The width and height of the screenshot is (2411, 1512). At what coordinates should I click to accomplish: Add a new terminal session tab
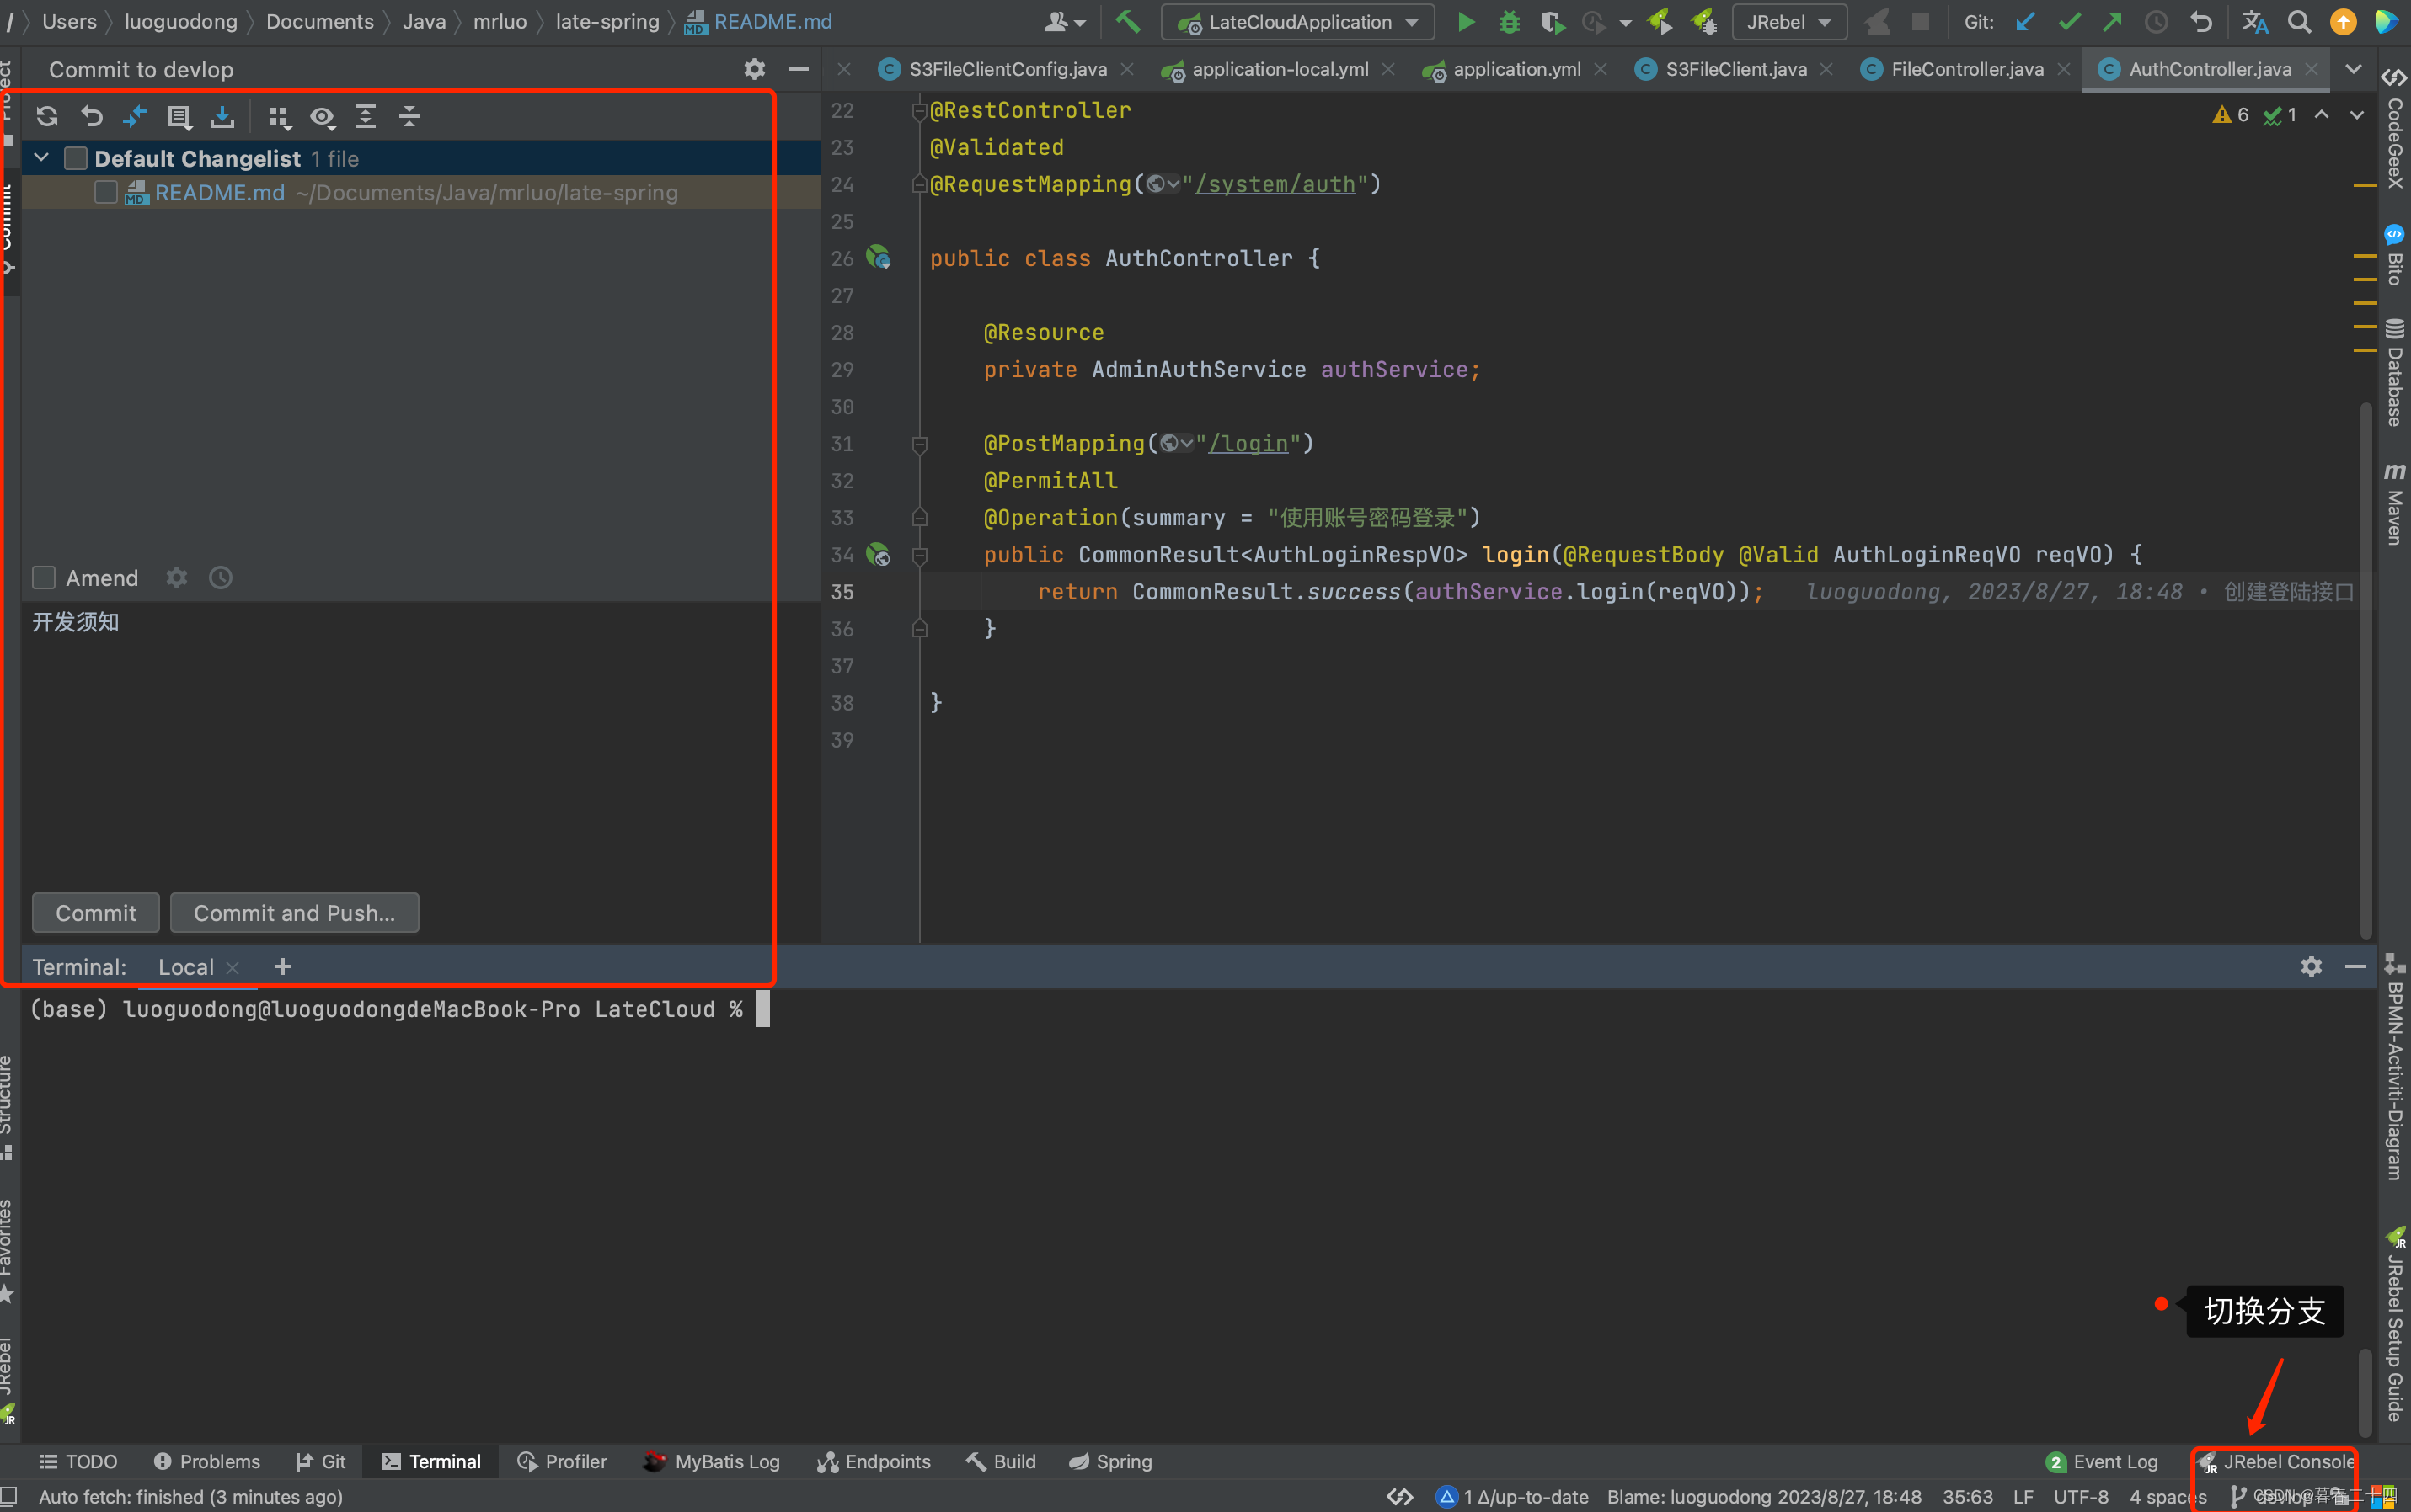tap(283, 966)
